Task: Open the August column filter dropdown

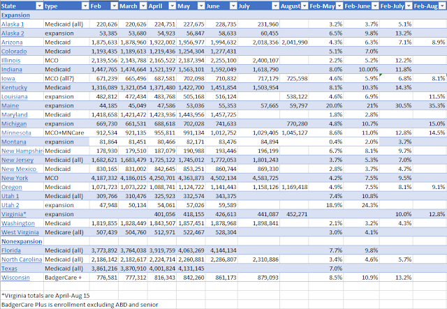Action: pyautogui.click(x=305, y=6)
